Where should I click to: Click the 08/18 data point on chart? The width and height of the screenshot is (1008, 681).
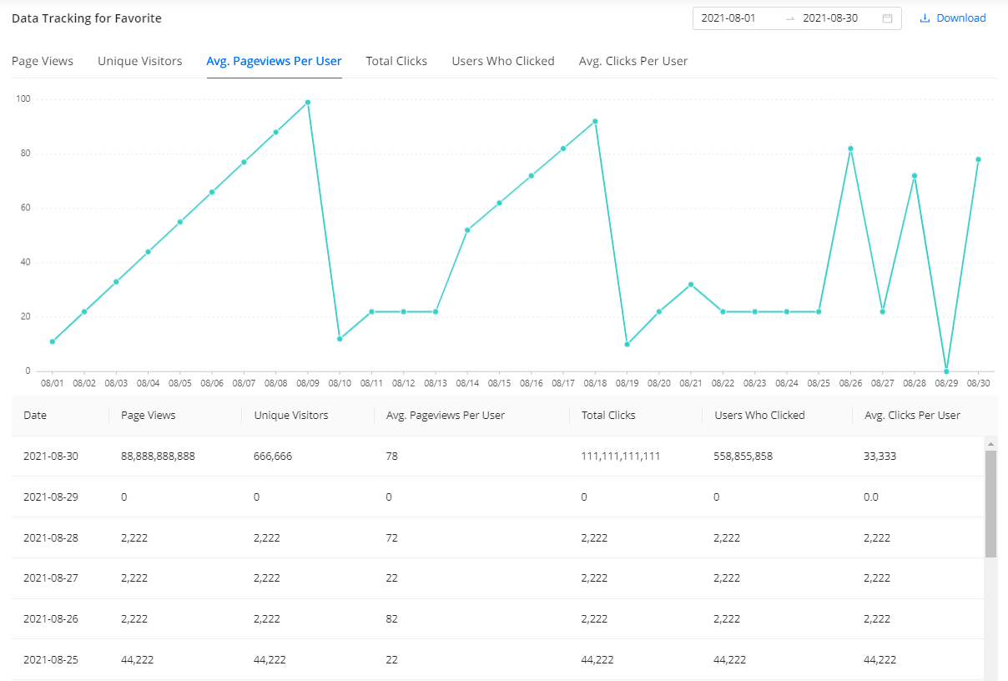pos(595,121)
